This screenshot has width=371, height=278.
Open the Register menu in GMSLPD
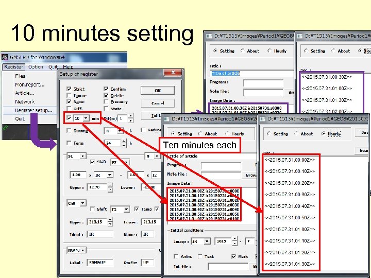(x=14, y=67)
